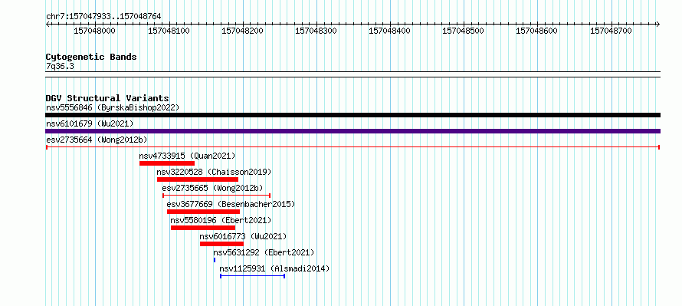Screen dimensions: 682x306
Task: Select the long red esv2735664 variant line
Action: pos(352,147)
